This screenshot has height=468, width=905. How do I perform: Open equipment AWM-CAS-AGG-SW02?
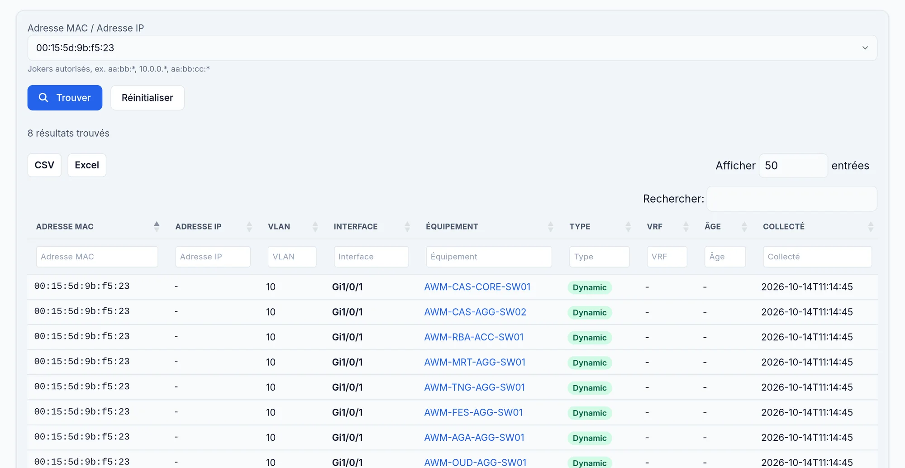point(475,312)
